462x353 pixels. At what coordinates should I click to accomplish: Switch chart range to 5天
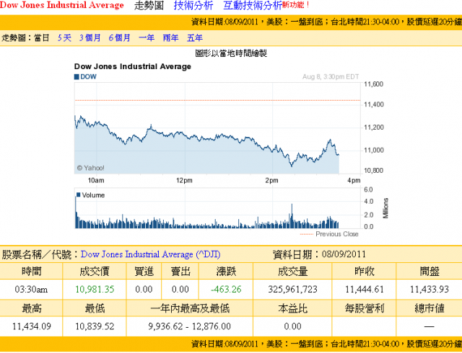click(64, 38)
